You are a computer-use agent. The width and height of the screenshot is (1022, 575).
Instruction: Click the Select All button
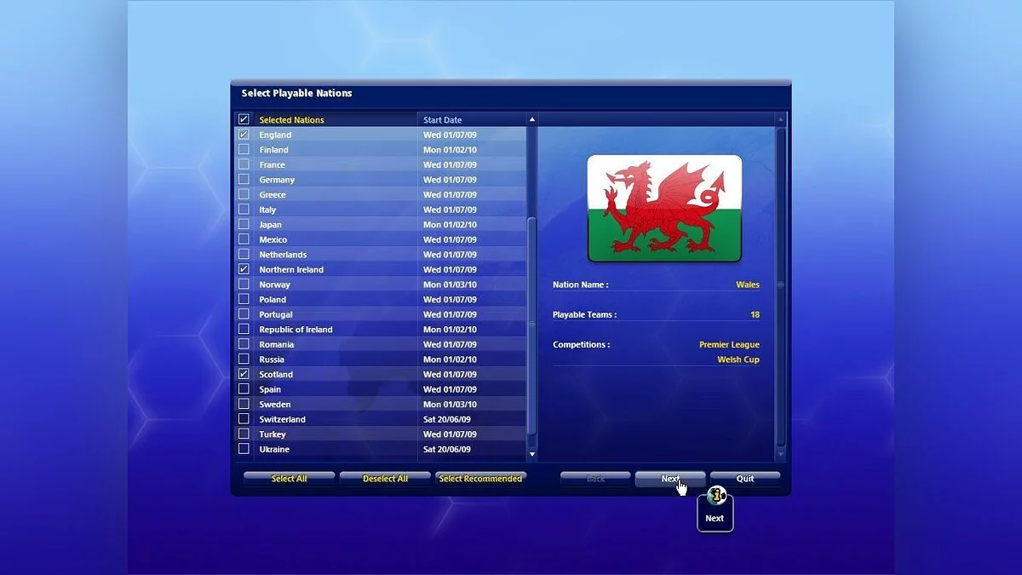click(x=289, y=479)
